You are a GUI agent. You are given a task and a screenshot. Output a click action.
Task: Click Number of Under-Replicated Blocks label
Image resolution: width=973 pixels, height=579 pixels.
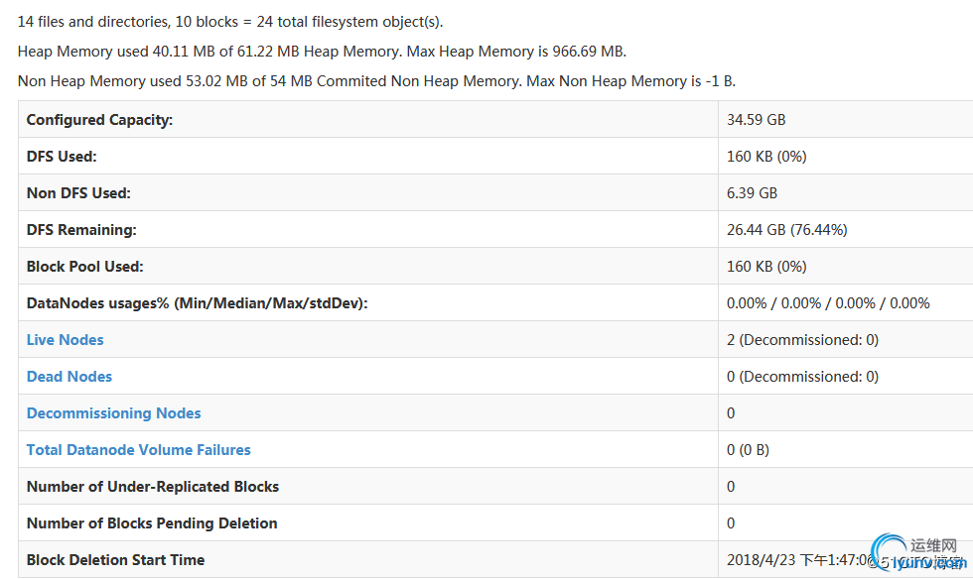(x=153, y=487)
